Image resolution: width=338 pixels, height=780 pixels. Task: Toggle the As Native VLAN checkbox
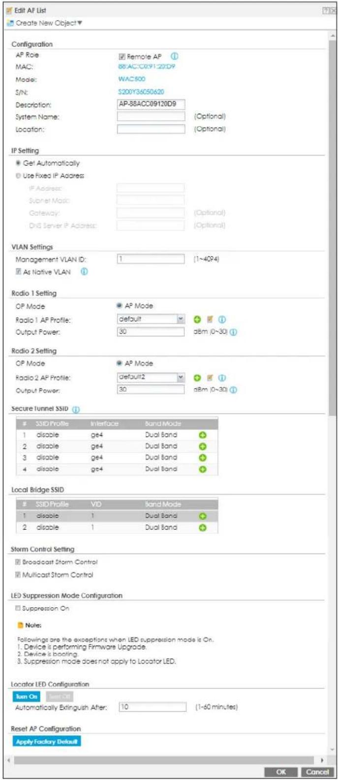pyautogui.click(x=19, y=272)
